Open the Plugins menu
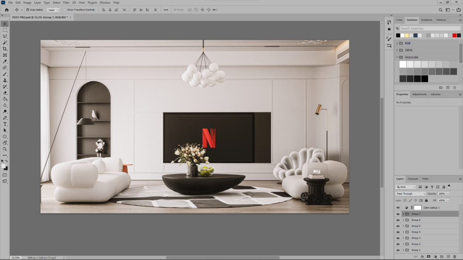The height and width of the screenshot is (260, 463). pos(92,3)
